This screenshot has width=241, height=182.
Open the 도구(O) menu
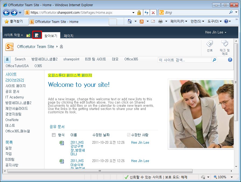point(215,21)
